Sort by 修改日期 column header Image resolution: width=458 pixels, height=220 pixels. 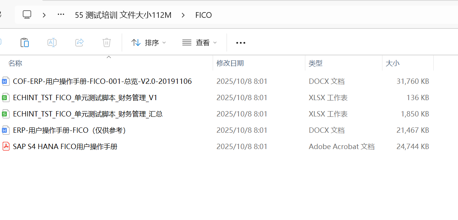tap(230, 63)
